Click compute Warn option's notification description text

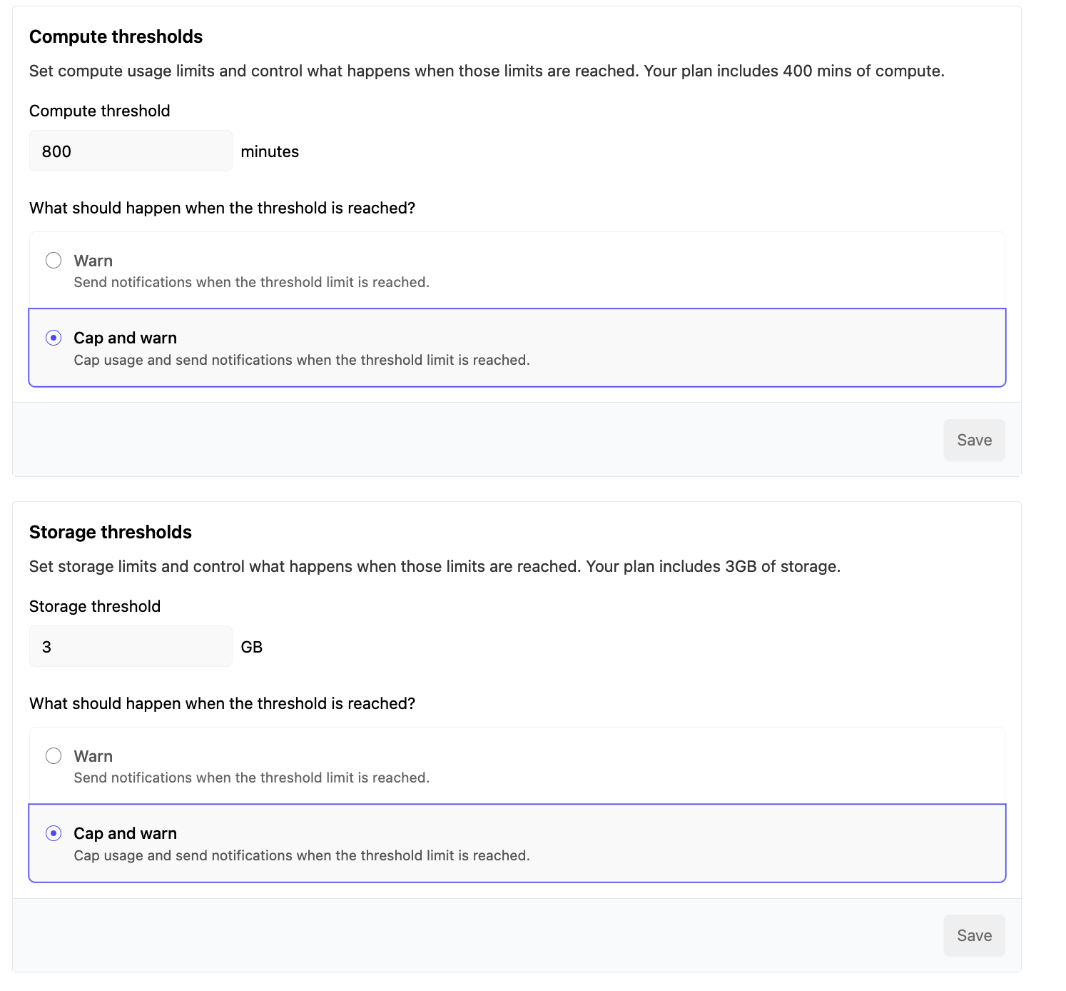pos(251,282)
